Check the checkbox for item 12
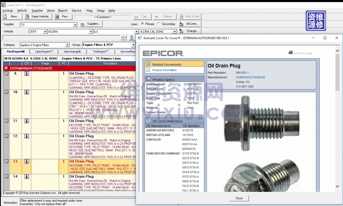The image size is (343, 206). 6,136
